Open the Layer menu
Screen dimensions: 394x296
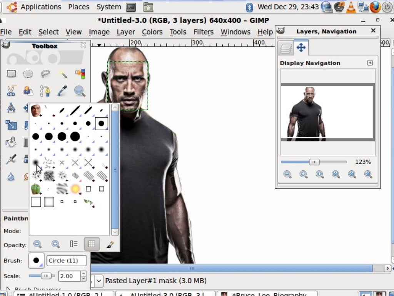tap(126, 32)
